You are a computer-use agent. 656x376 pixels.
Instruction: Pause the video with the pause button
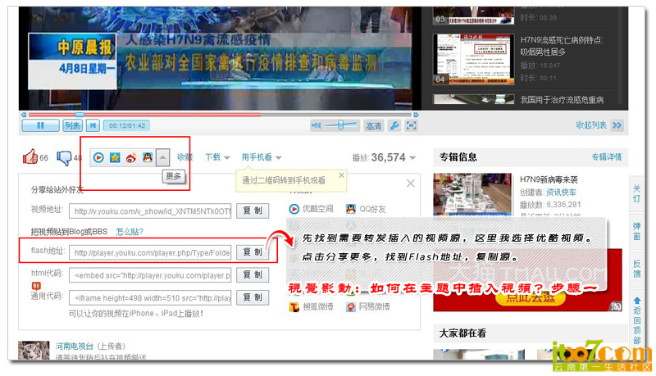click(x=40, y=126)
